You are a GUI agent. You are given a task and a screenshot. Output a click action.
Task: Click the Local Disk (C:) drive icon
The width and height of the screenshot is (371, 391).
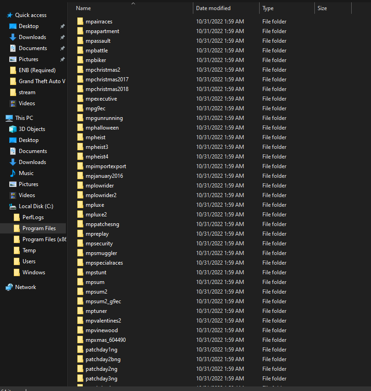[x=13, y=206]
